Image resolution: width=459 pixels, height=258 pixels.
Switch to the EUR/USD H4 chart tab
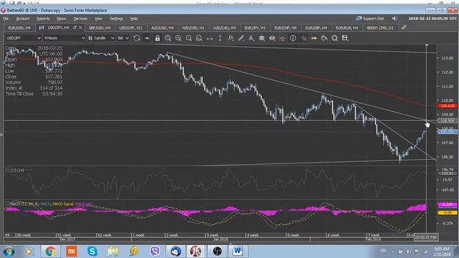pos(19,28)
